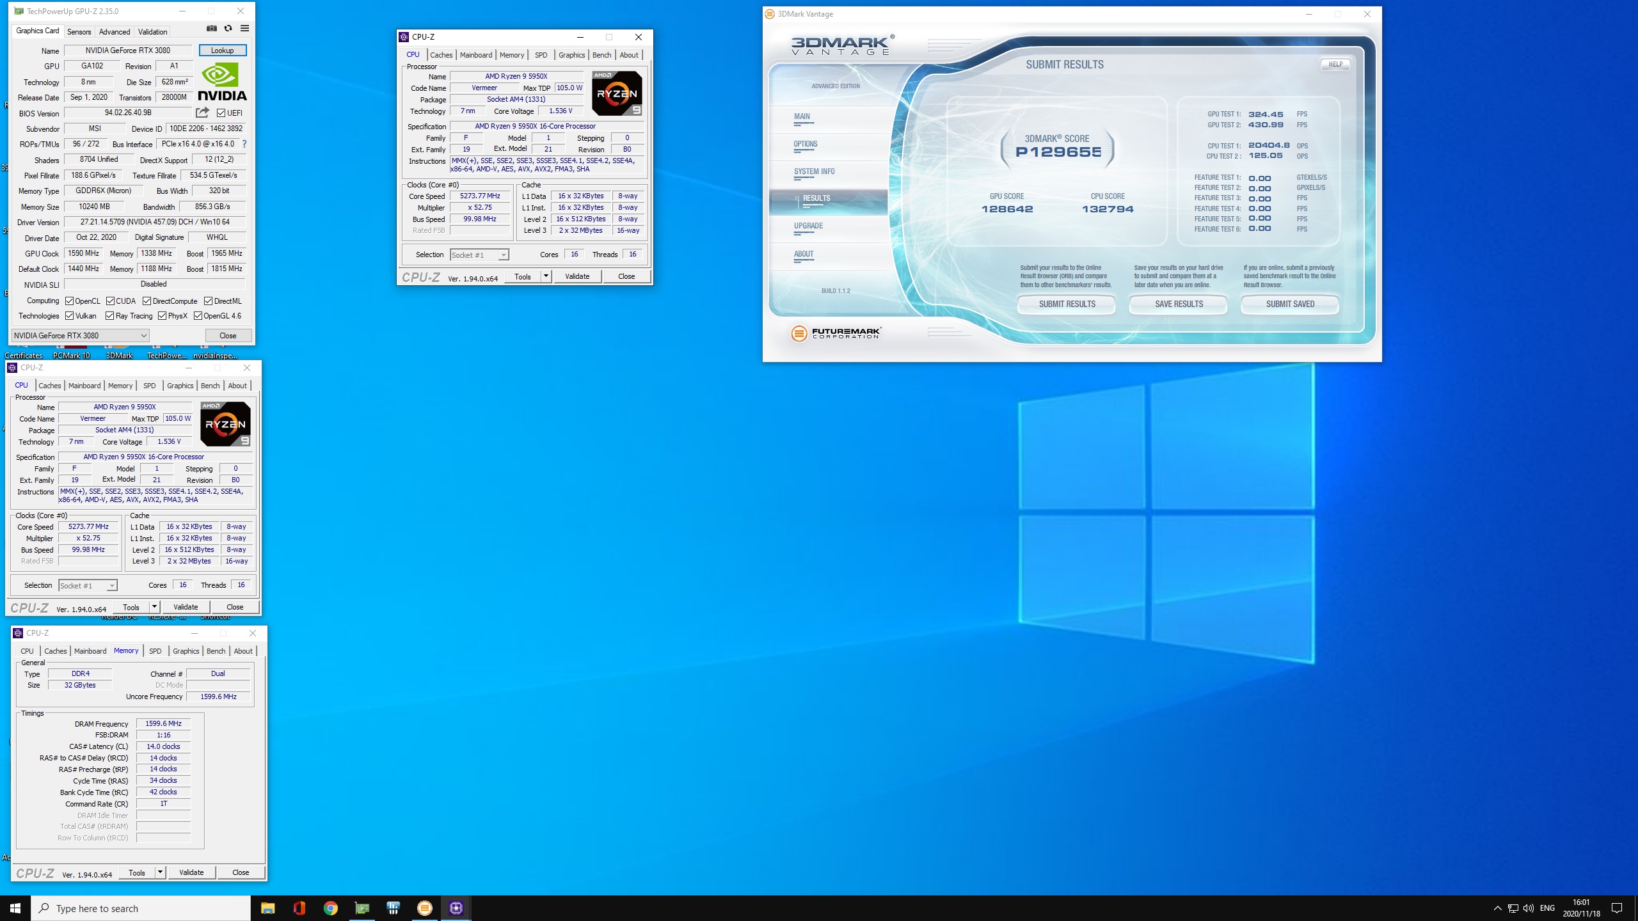Click GPU-Z taskbar icon
This screenshot has height=921, width=1638.
point(362,908)
